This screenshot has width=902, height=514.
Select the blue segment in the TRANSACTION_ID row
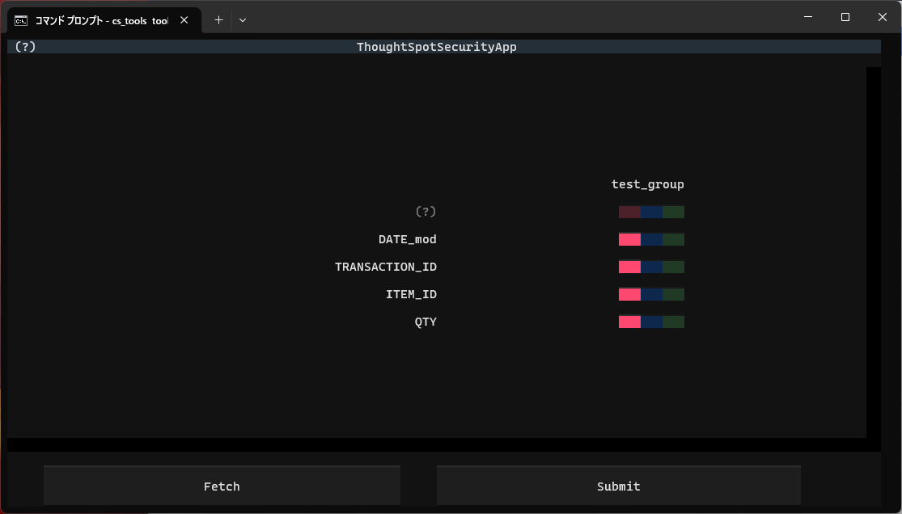[652, 268]
